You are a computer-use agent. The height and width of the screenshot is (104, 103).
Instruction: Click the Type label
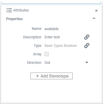[38, 46]
